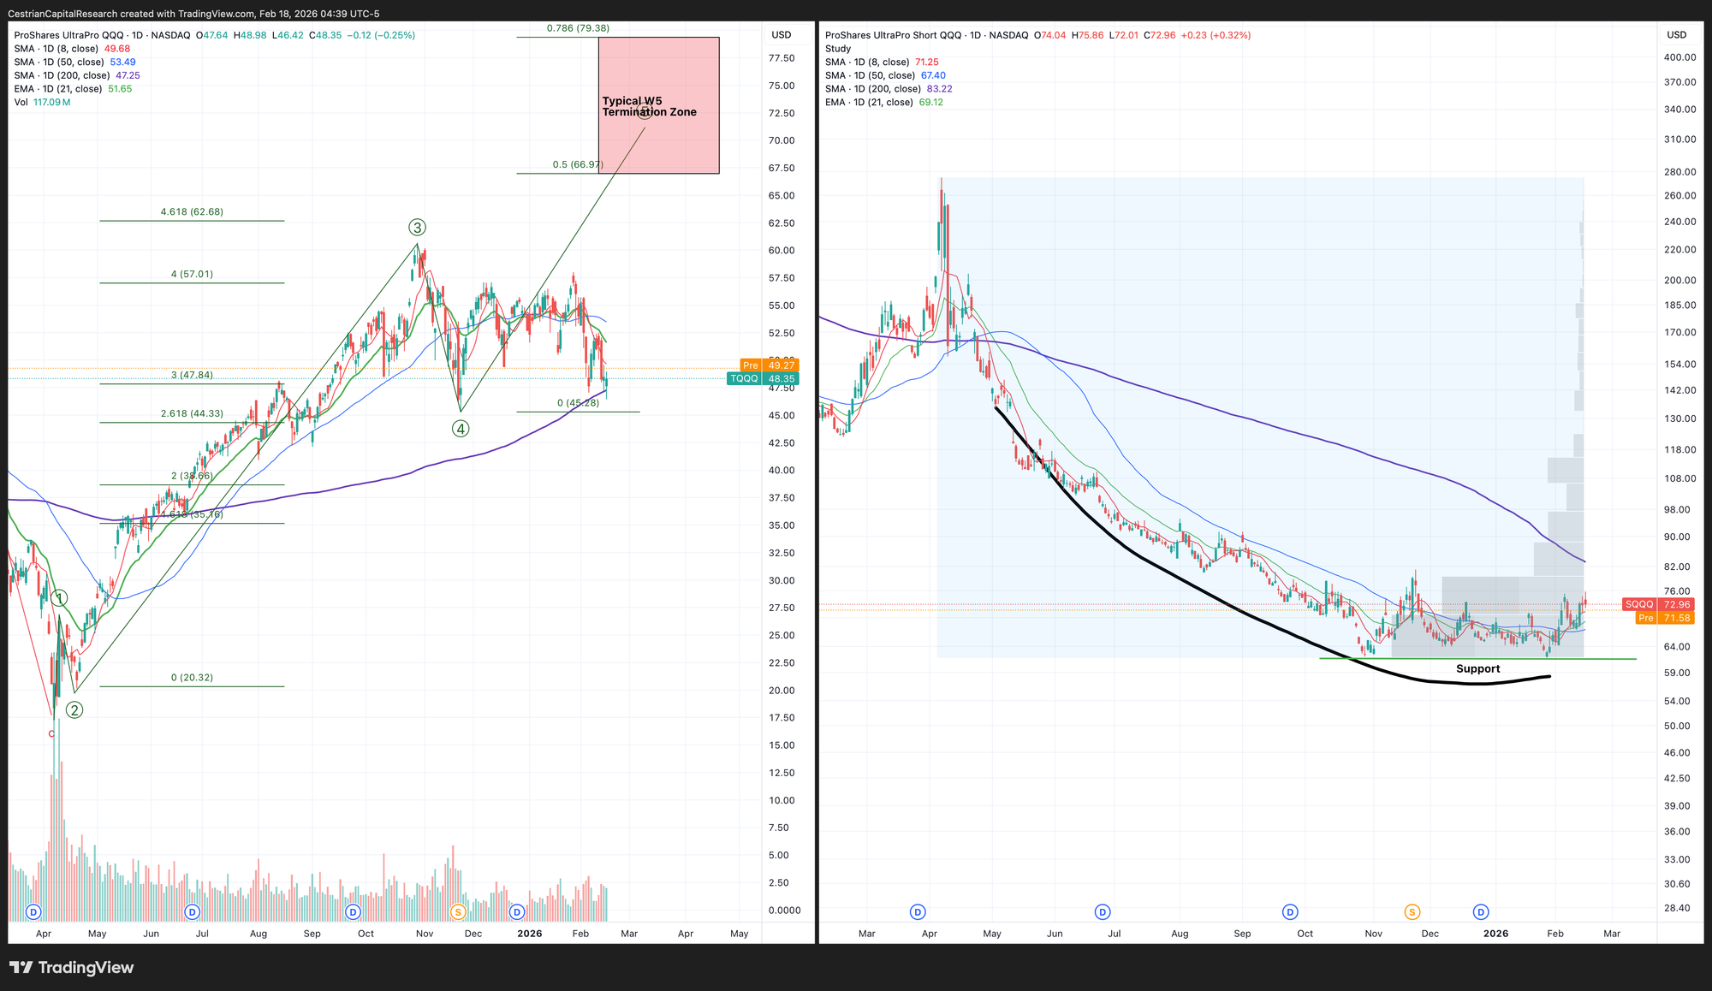The width and height of the screenshot is (1712, 991).
Task: Select the circled wave 2 label
Action: [74, 709]
